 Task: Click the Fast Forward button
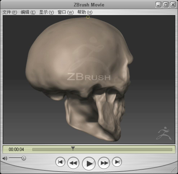pos(104,163)
